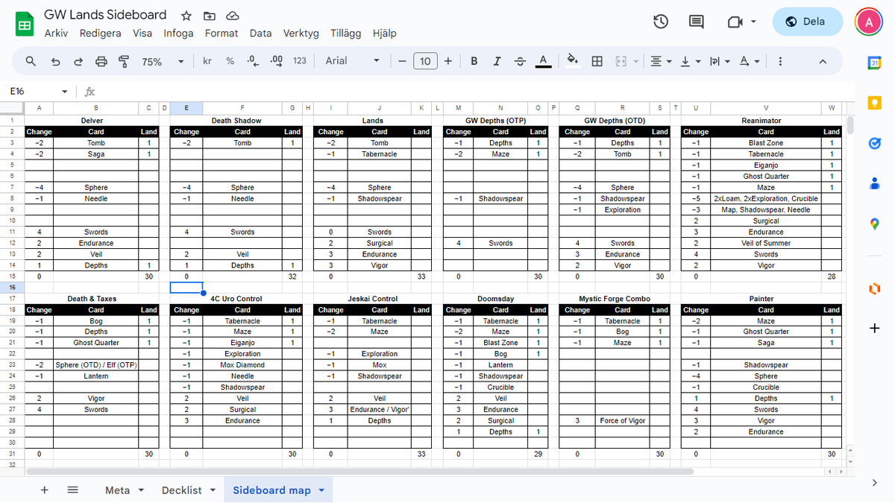Open the name box dropdown arrow
The width and height of the screenshot is (895, 503).
pyautogui.click(x=64, y=91)
